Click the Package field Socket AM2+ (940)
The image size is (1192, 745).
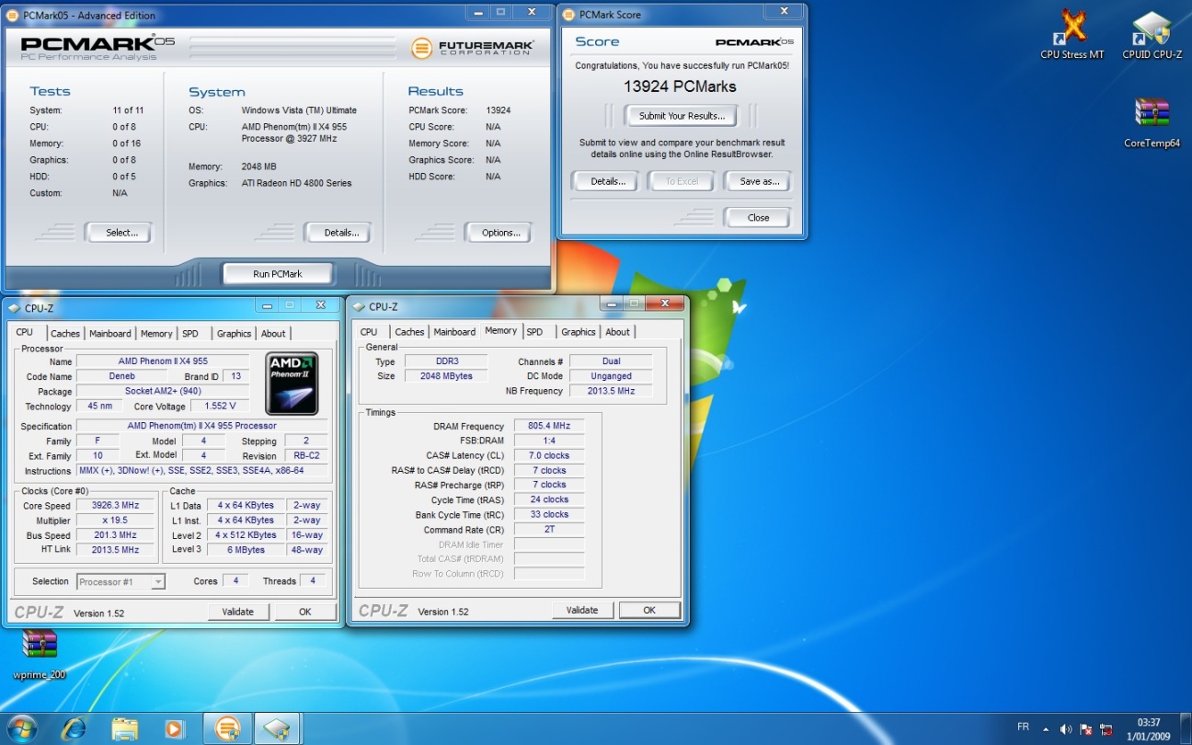click(163, 392)
